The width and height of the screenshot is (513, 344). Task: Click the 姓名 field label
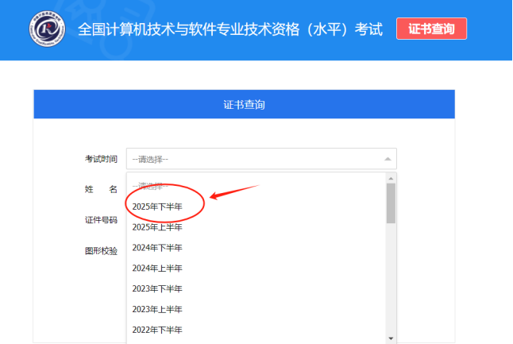coord(101,189)
